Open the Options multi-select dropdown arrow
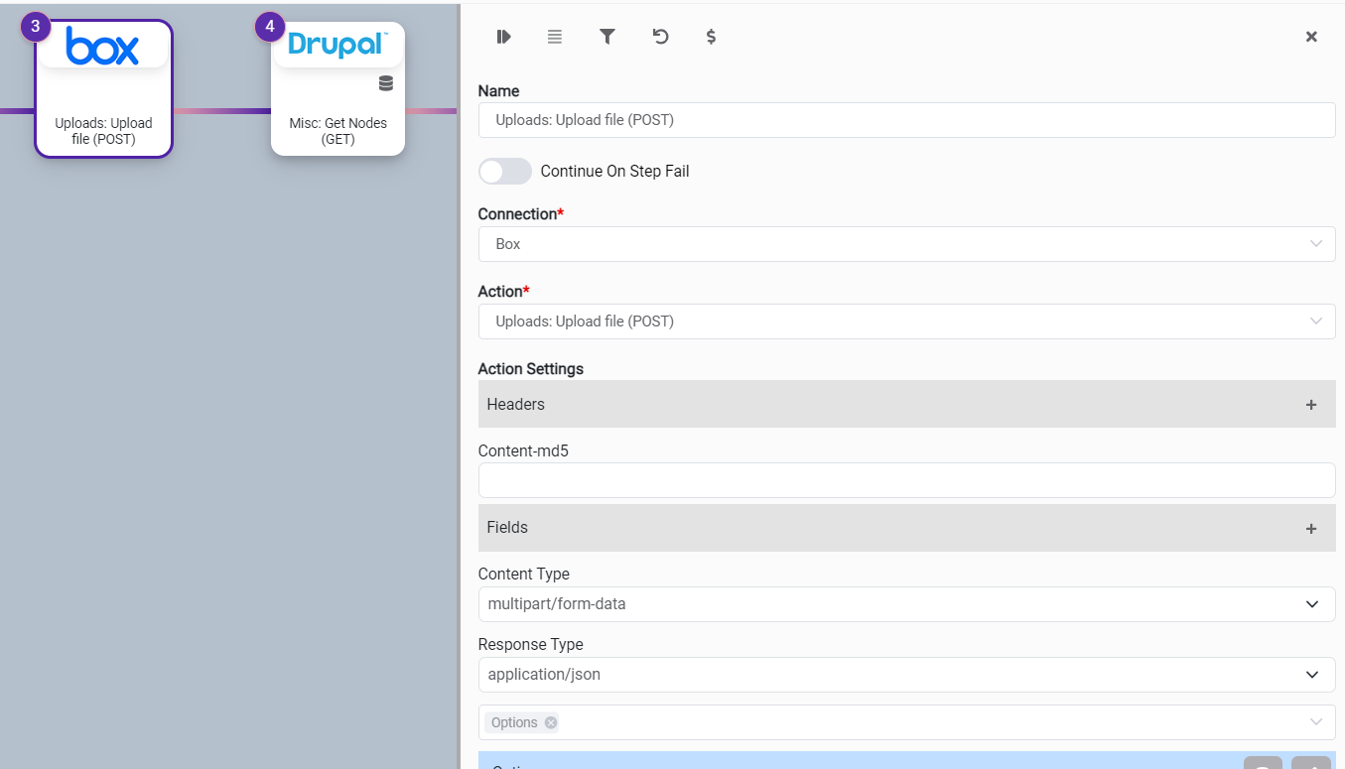Image resolution: width=1345 pixels, height=769 pixels. pyautogui.click(x=1316, y=722)
